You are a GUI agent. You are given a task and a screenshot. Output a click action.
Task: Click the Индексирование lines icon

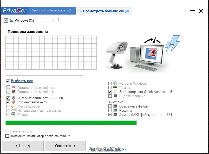coord(115,96)
